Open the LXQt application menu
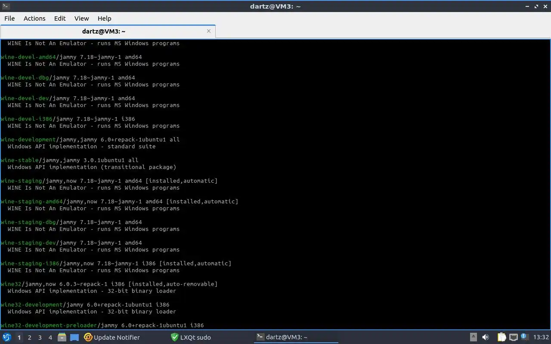Image resolution: width=551 pixels, height=344 pixels. (7, 338)
